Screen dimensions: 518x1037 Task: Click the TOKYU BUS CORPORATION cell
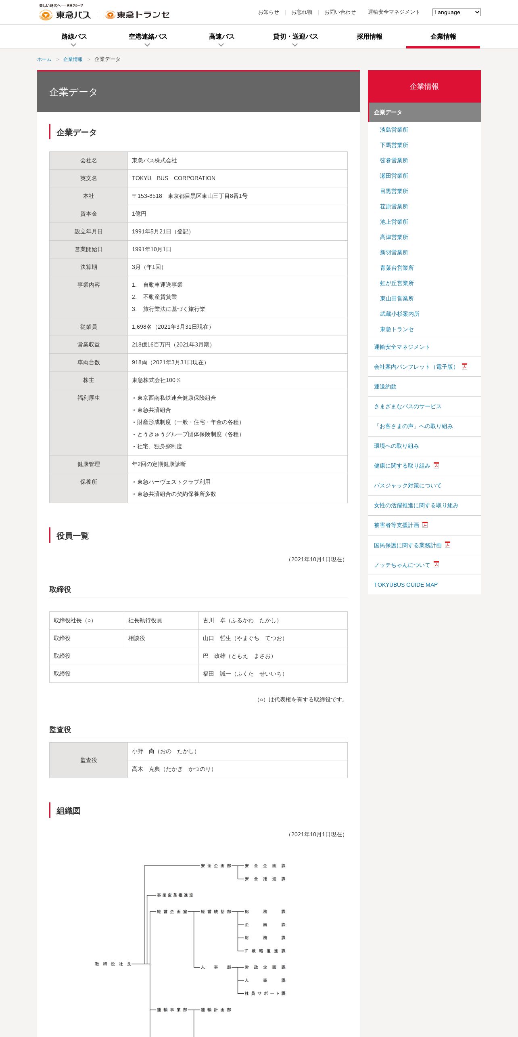(237, 178)
